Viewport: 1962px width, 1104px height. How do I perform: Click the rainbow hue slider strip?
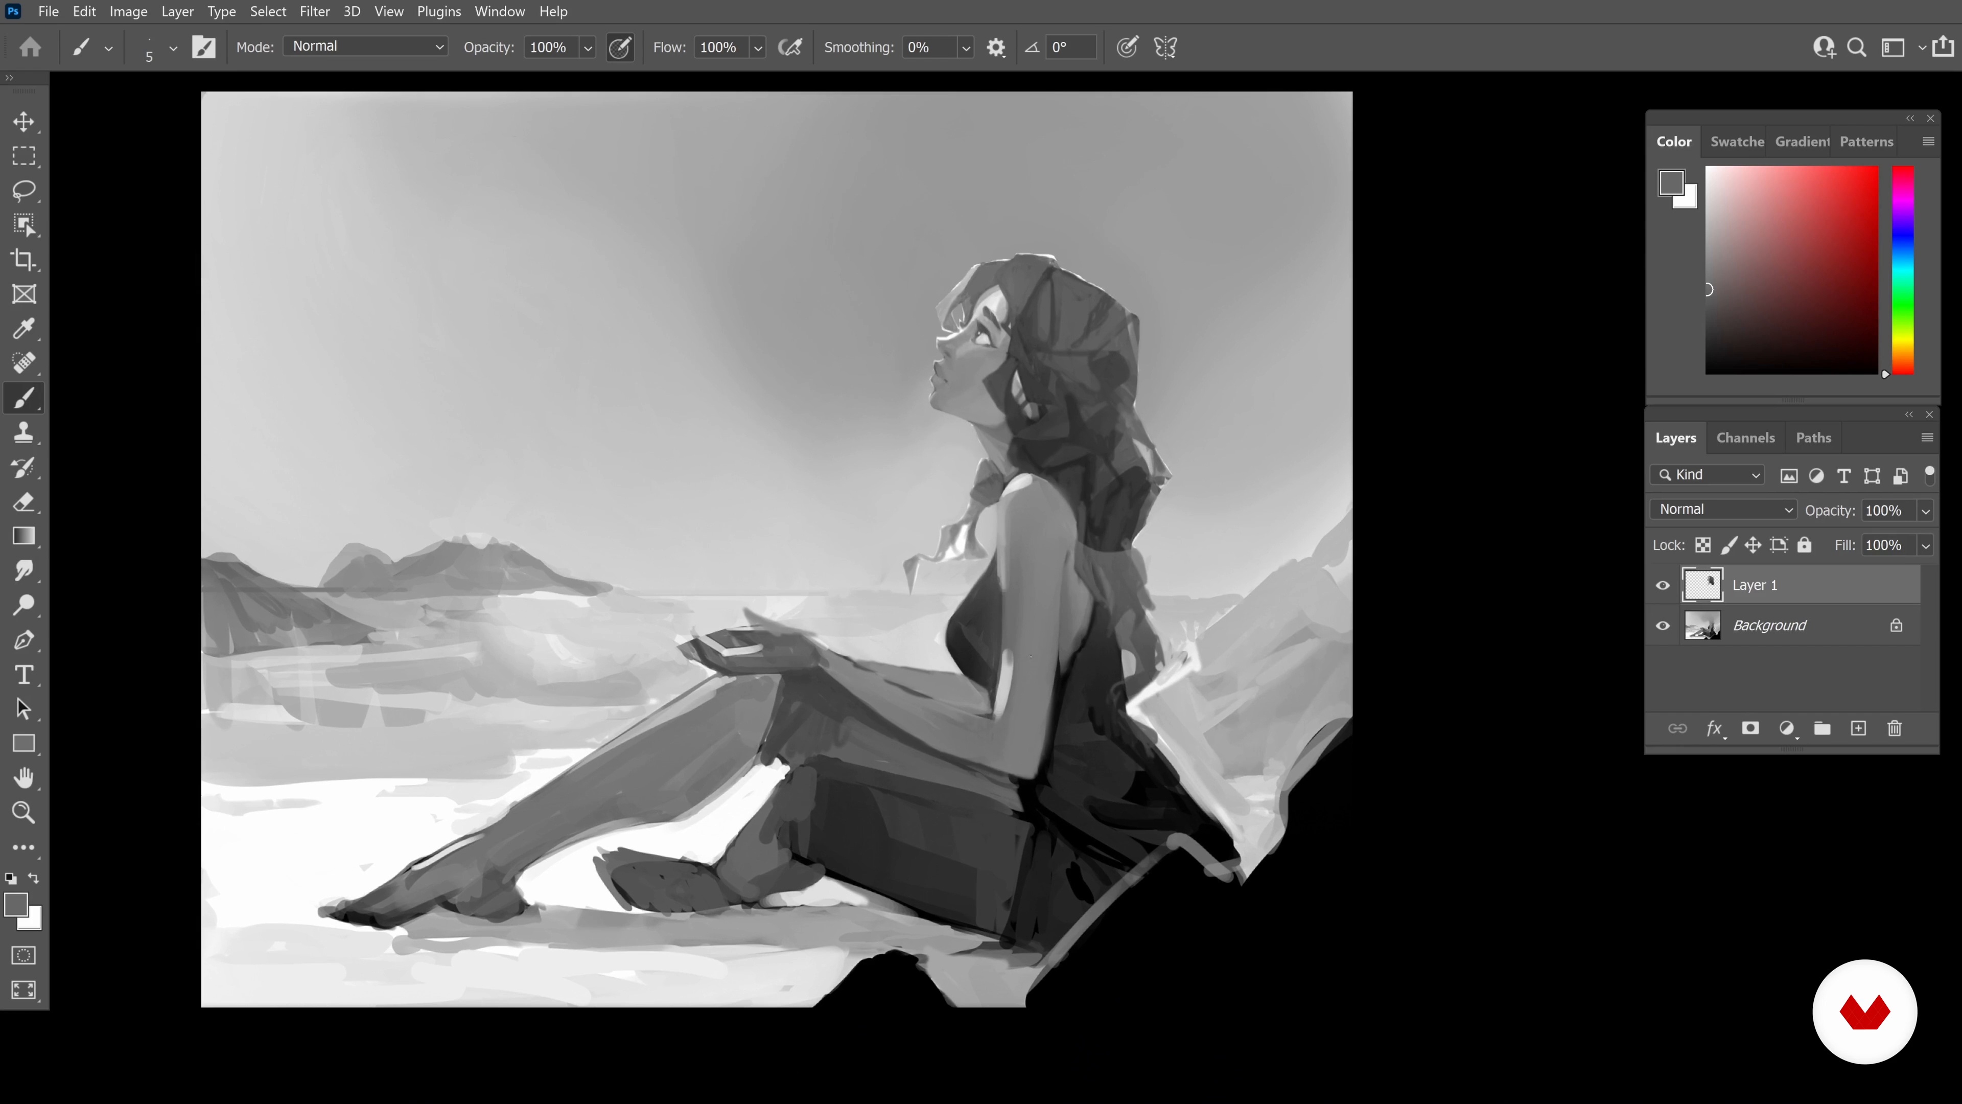click(x=1903, y=270)
